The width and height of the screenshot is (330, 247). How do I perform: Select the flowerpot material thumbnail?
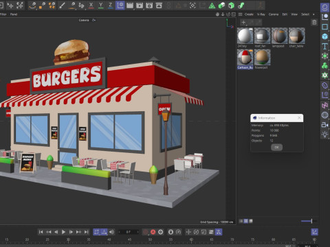pos(263,58)
